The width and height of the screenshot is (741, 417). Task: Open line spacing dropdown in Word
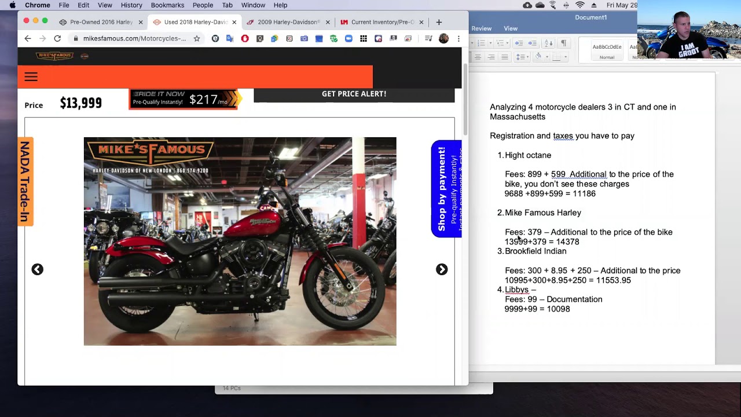tap(527, 57)
